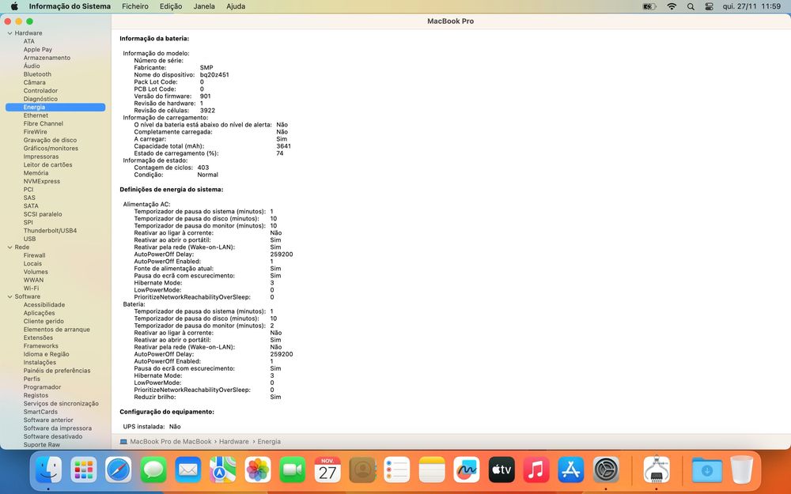Select Bluetooth in sidebar

(37, 74)
